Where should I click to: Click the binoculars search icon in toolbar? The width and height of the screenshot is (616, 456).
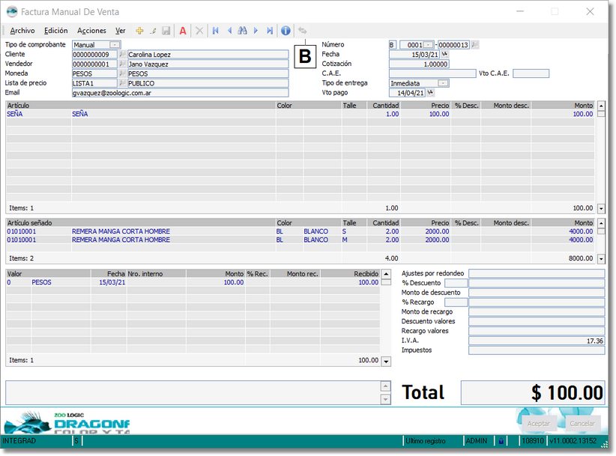click(242, 31)
